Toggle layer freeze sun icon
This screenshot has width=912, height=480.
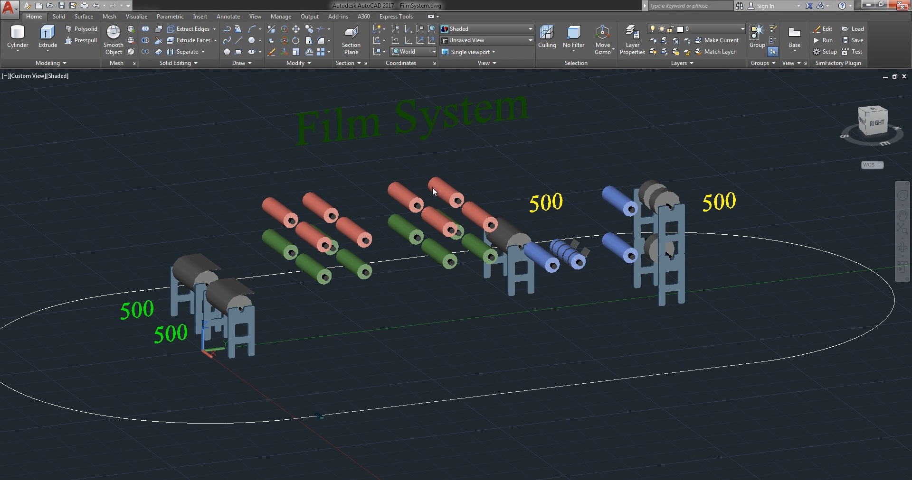(661, 29)
